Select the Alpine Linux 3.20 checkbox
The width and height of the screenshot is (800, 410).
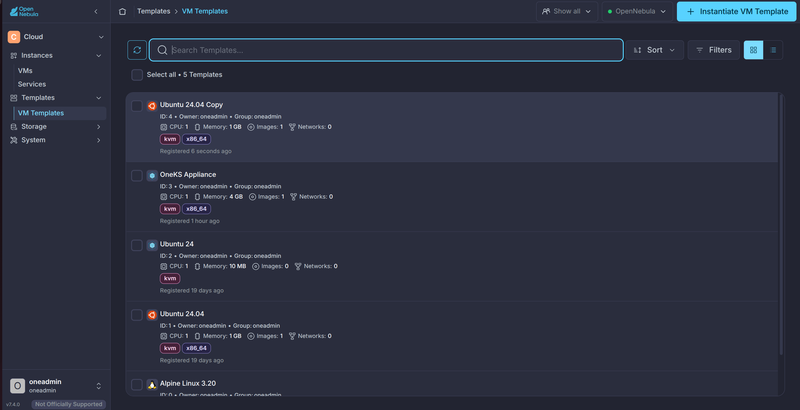137,385
